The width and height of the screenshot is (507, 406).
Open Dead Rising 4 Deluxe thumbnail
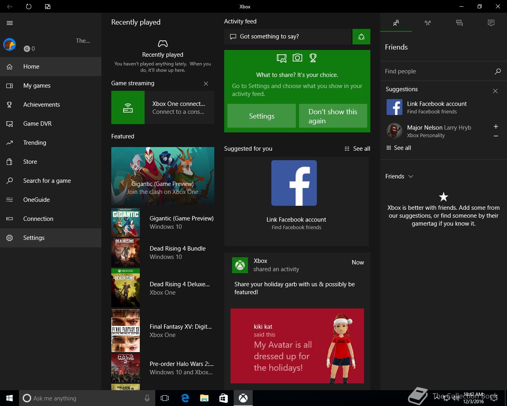coord(126,288)
